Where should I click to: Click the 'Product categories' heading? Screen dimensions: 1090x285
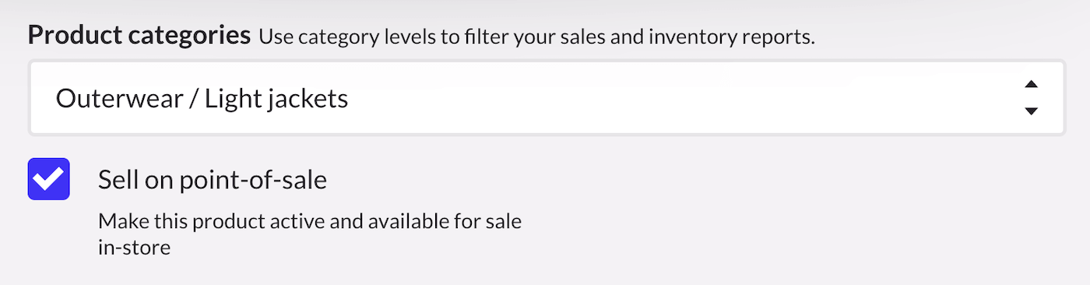click(140, 36)
